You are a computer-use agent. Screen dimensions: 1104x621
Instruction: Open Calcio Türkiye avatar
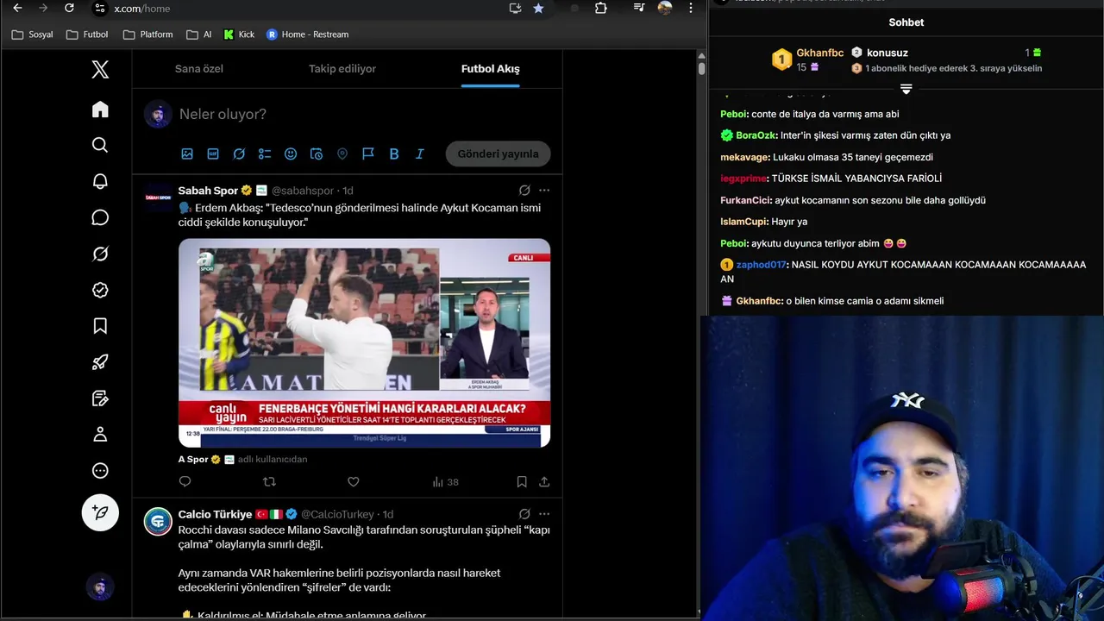[158, 521]
